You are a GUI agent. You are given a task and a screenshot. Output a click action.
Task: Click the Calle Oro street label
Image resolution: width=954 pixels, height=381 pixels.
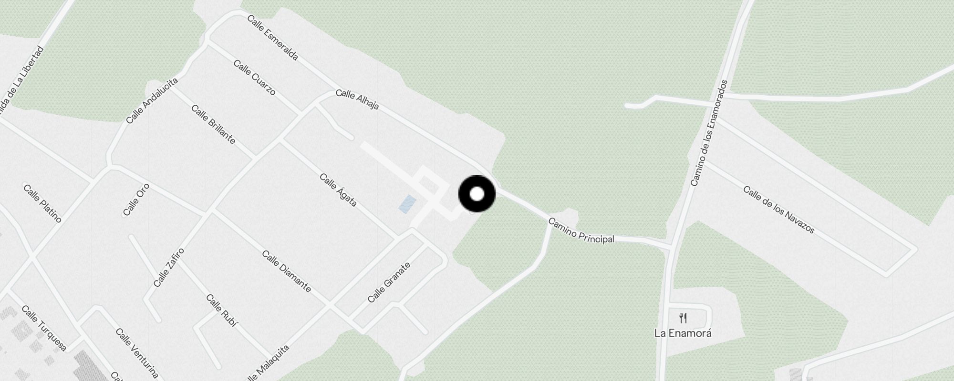136,200
